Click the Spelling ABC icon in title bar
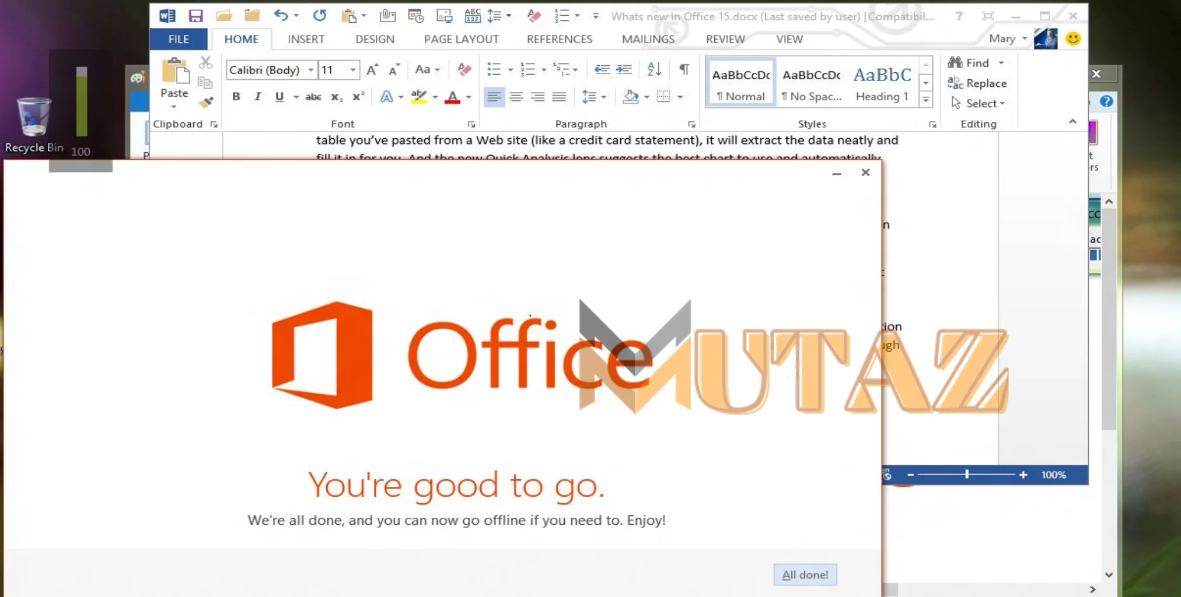The image size is (1181, 597). 473,16
